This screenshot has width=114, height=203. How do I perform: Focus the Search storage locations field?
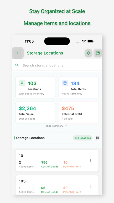coord(57,65)
